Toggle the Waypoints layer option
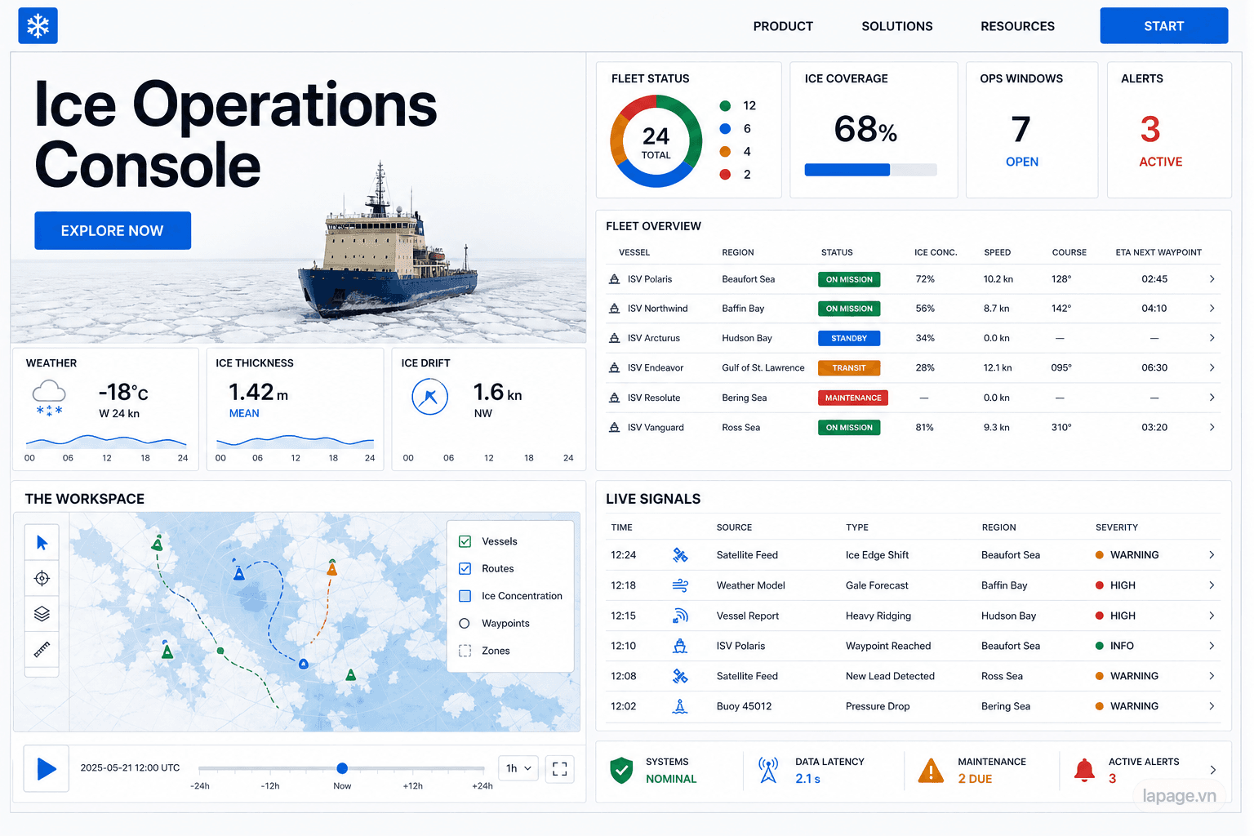The height and width of the screenshot is (836, 1254). (x=465, y=623)
